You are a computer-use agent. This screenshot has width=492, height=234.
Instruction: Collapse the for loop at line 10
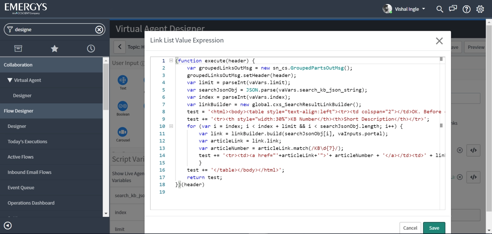click(x=171, y=126)
